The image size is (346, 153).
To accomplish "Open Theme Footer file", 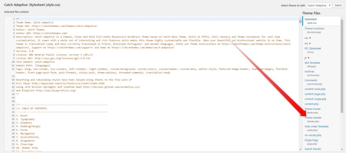I will [x=313, y=109].
